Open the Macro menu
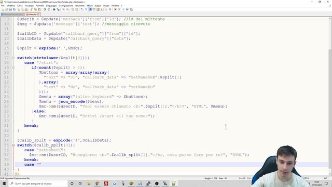332x187 pixels. [90, 6]
